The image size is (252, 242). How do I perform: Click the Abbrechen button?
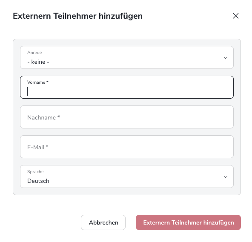point(103,222)
